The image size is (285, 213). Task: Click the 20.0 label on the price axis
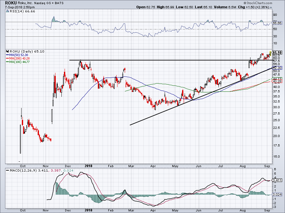click(x=276, y=136)
